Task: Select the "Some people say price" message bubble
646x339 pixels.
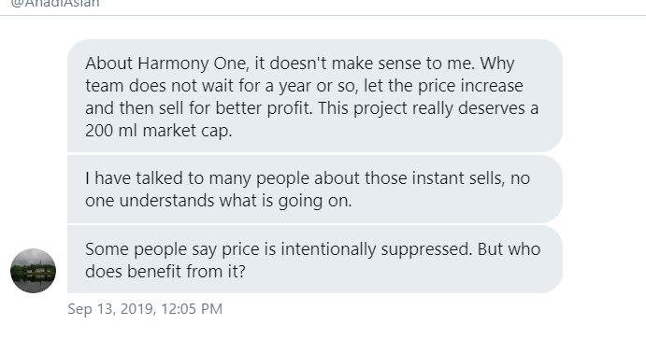Action: pyautogui.click(x=315, y=260)
